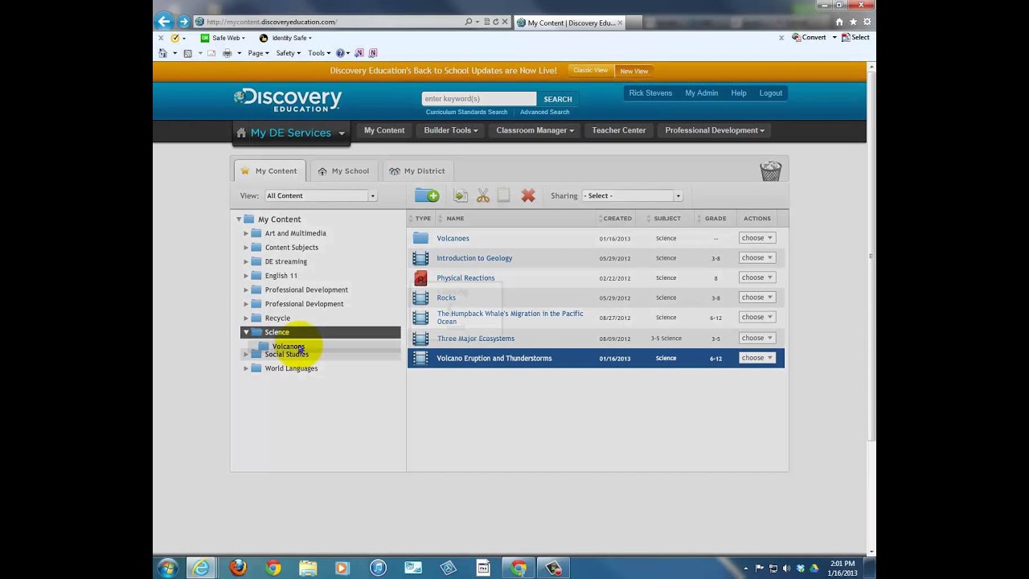This screenshot has width=1029, height=579.
Task: Click the film icon for Rocks
Action: [420, 298]
